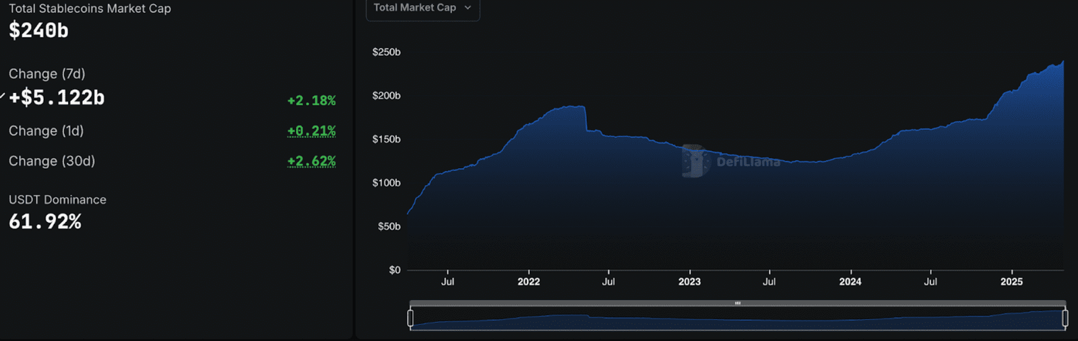
Task: Click the +$5.122b seven-day change amount
Action: pos(57,98)
